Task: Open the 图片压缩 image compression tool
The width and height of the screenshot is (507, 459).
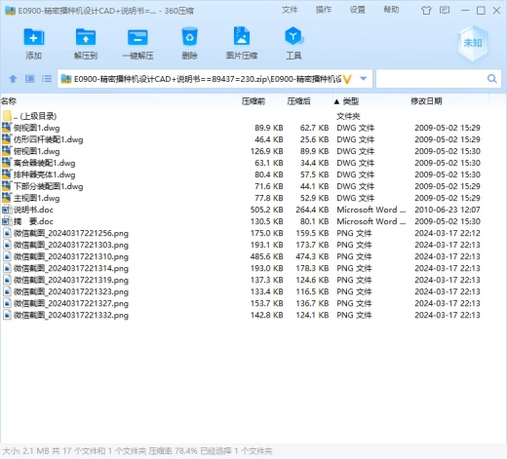Action: pos(242,36)
